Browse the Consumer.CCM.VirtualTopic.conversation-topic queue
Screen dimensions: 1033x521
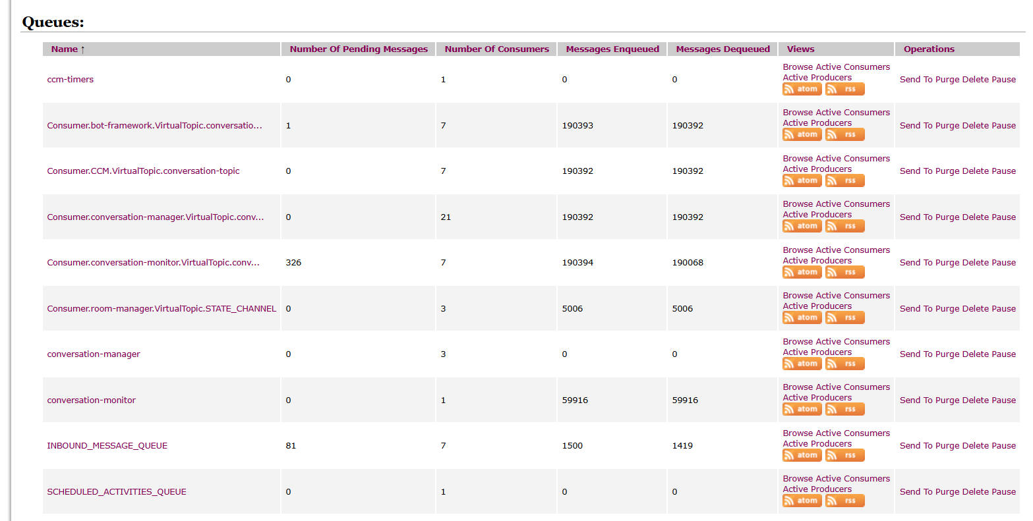tap(798, 159)
